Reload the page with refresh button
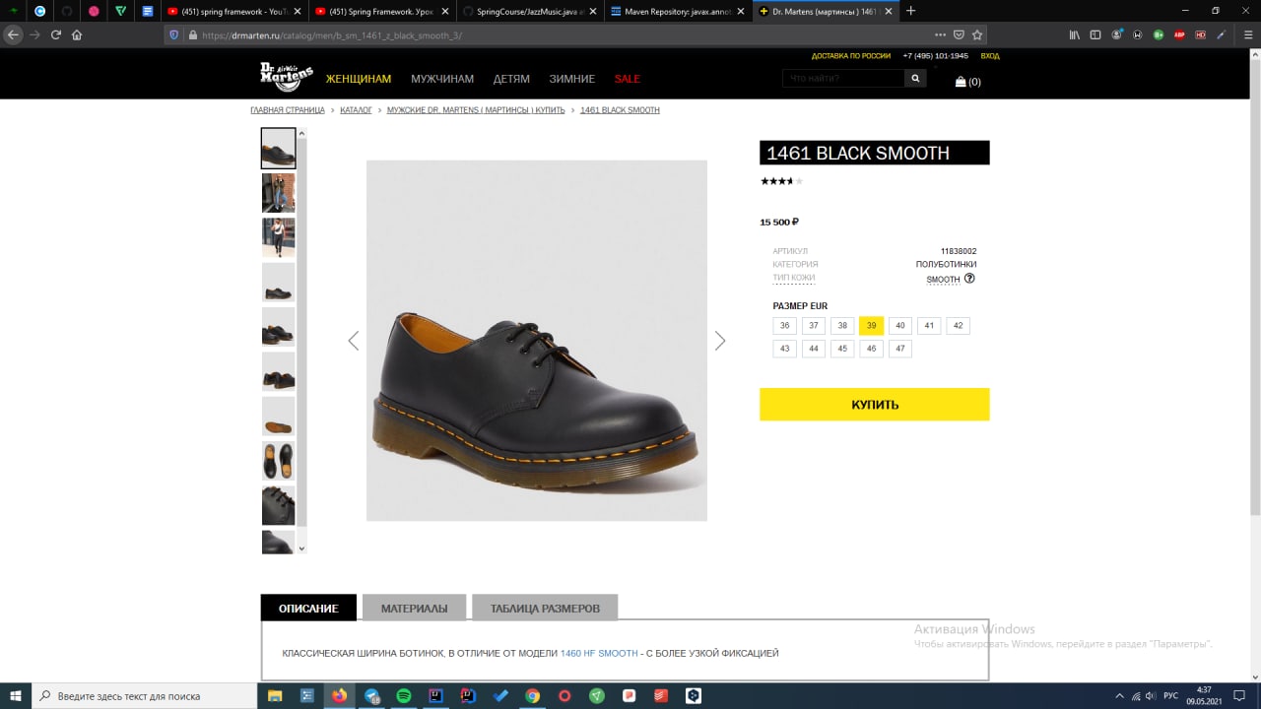Viewport: 1261px width, 709px height. (56, 34)
